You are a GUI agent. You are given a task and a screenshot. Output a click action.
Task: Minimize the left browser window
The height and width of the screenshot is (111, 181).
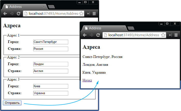tap(80, 2)
